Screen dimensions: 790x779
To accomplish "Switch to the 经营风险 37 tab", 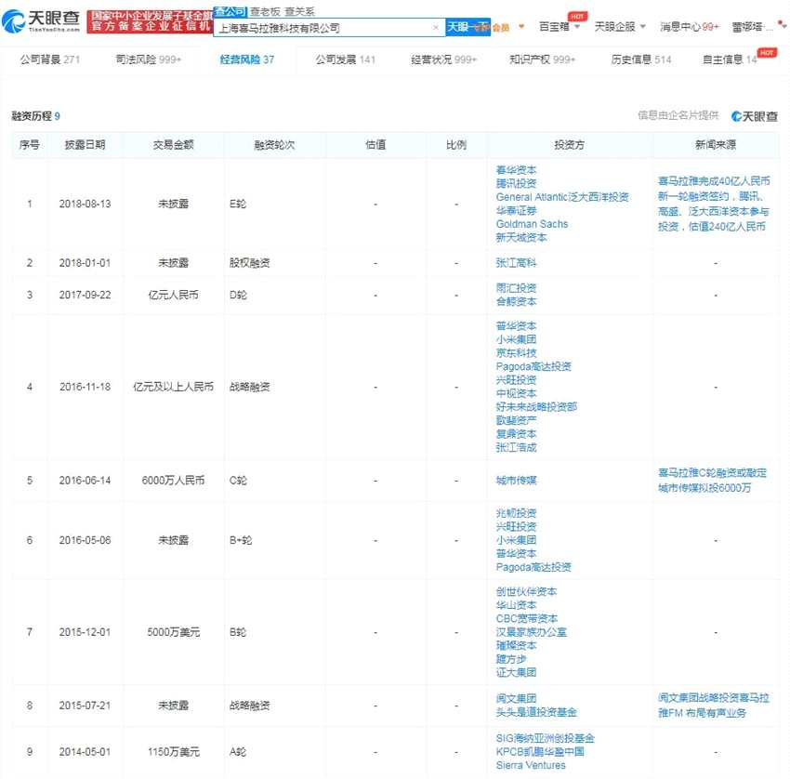I will (247, 59).
